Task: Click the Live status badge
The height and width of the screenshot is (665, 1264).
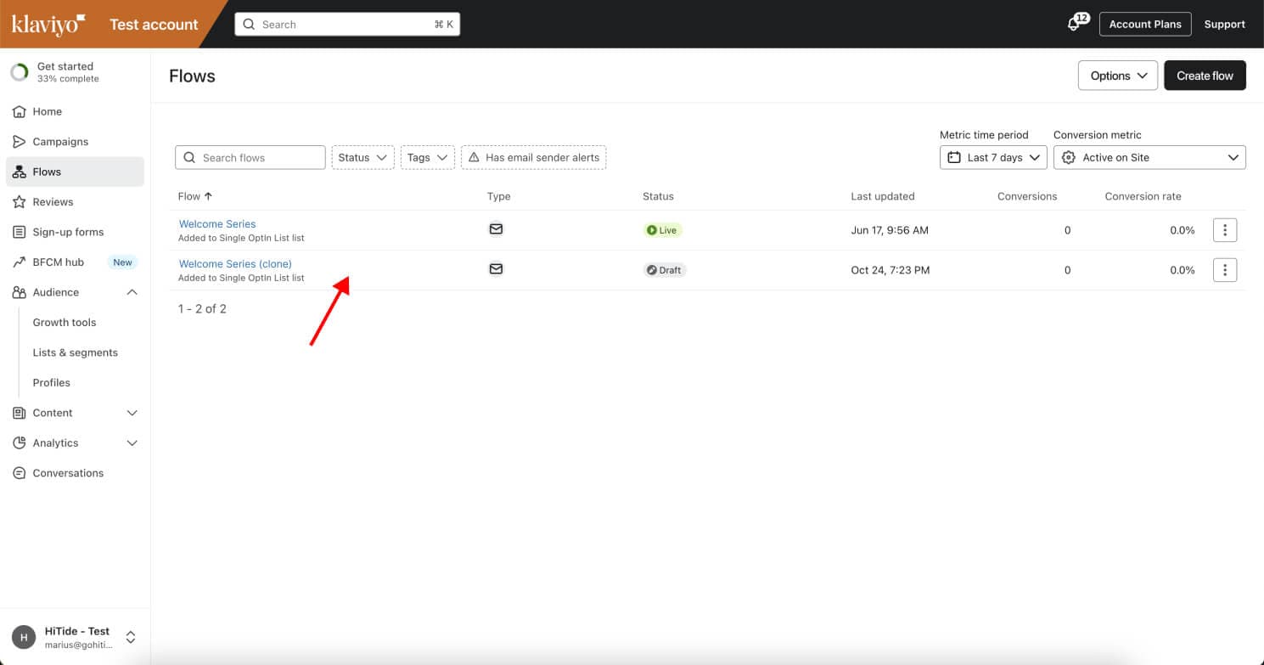Action: (662, 230)
